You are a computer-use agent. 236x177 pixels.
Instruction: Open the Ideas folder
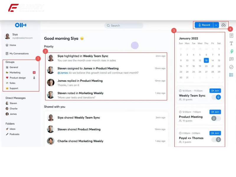coord(12,129)
